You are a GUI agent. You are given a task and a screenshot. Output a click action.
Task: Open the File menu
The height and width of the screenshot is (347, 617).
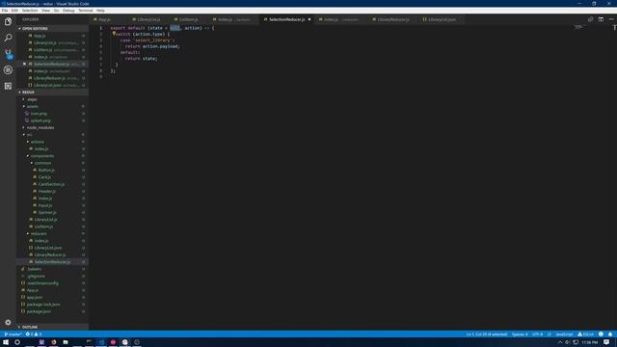(5, 11)
